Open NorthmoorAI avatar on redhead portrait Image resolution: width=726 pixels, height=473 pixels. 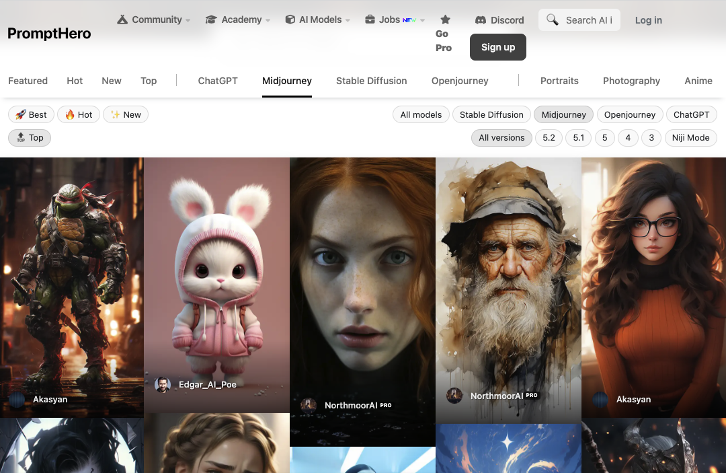click(x=309, y=405)
